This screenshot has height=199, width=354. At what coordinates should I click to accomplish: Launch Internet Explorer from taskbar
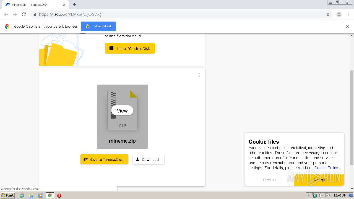click(22, 195)
